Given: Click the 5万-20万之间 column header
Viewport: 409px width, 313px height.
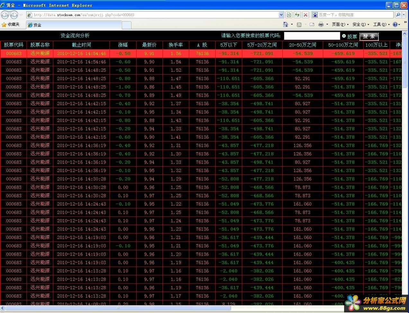Looking at the screenshot, I should (x=262, y=45).
